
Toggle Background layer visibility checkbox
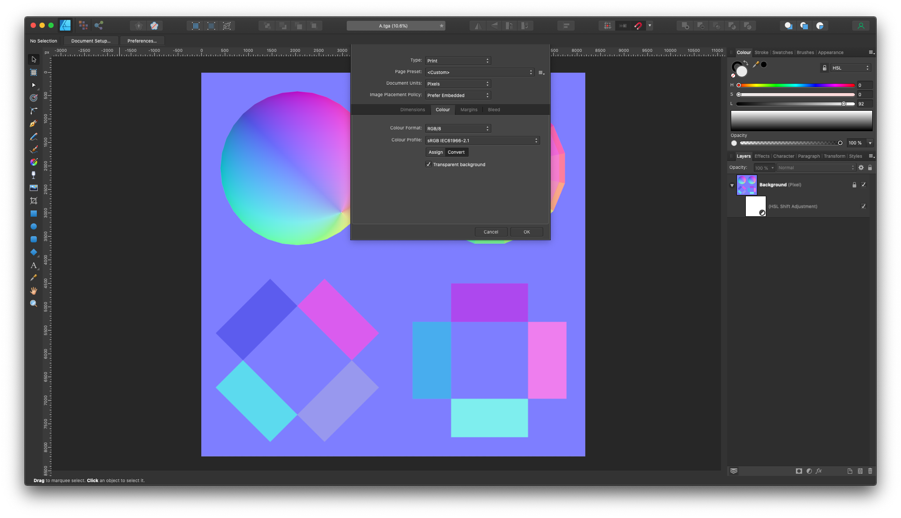click(863, 185)
